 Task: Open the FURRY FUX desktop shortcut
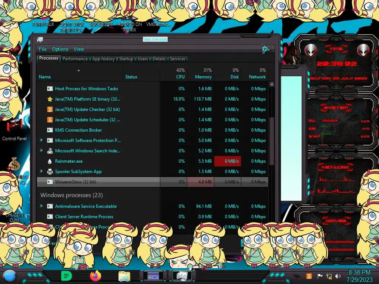pos(43,24)
